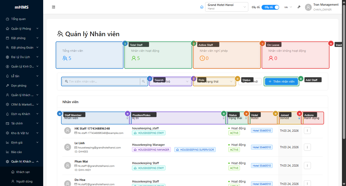Open three-dot menu for HK Staff row
The width and height of the screenshot is (346, 186).
[x=307, y=131]
